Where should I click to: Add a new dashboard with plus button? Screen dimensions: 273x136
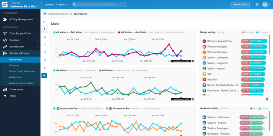44,76
